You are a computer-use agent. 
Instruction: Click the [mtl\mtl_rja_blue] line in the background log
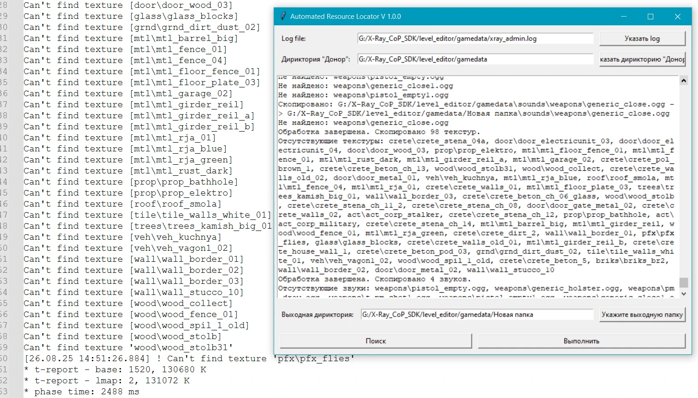pyautogui.click(x=125, y=149)
